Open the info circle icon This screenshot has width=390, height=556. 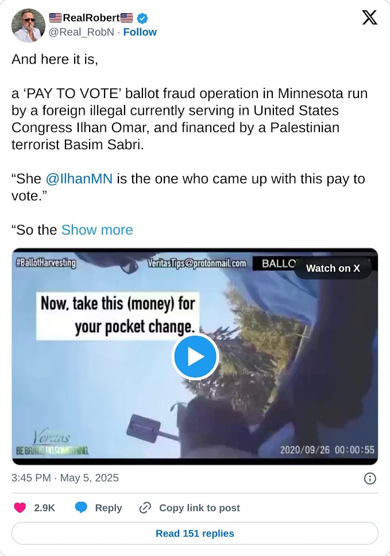(370, 479)
